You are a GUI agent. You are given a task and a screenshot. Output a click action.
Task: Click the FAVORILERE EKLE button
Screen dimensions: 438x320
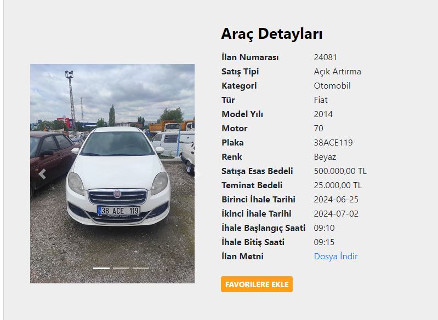[257, 284]
